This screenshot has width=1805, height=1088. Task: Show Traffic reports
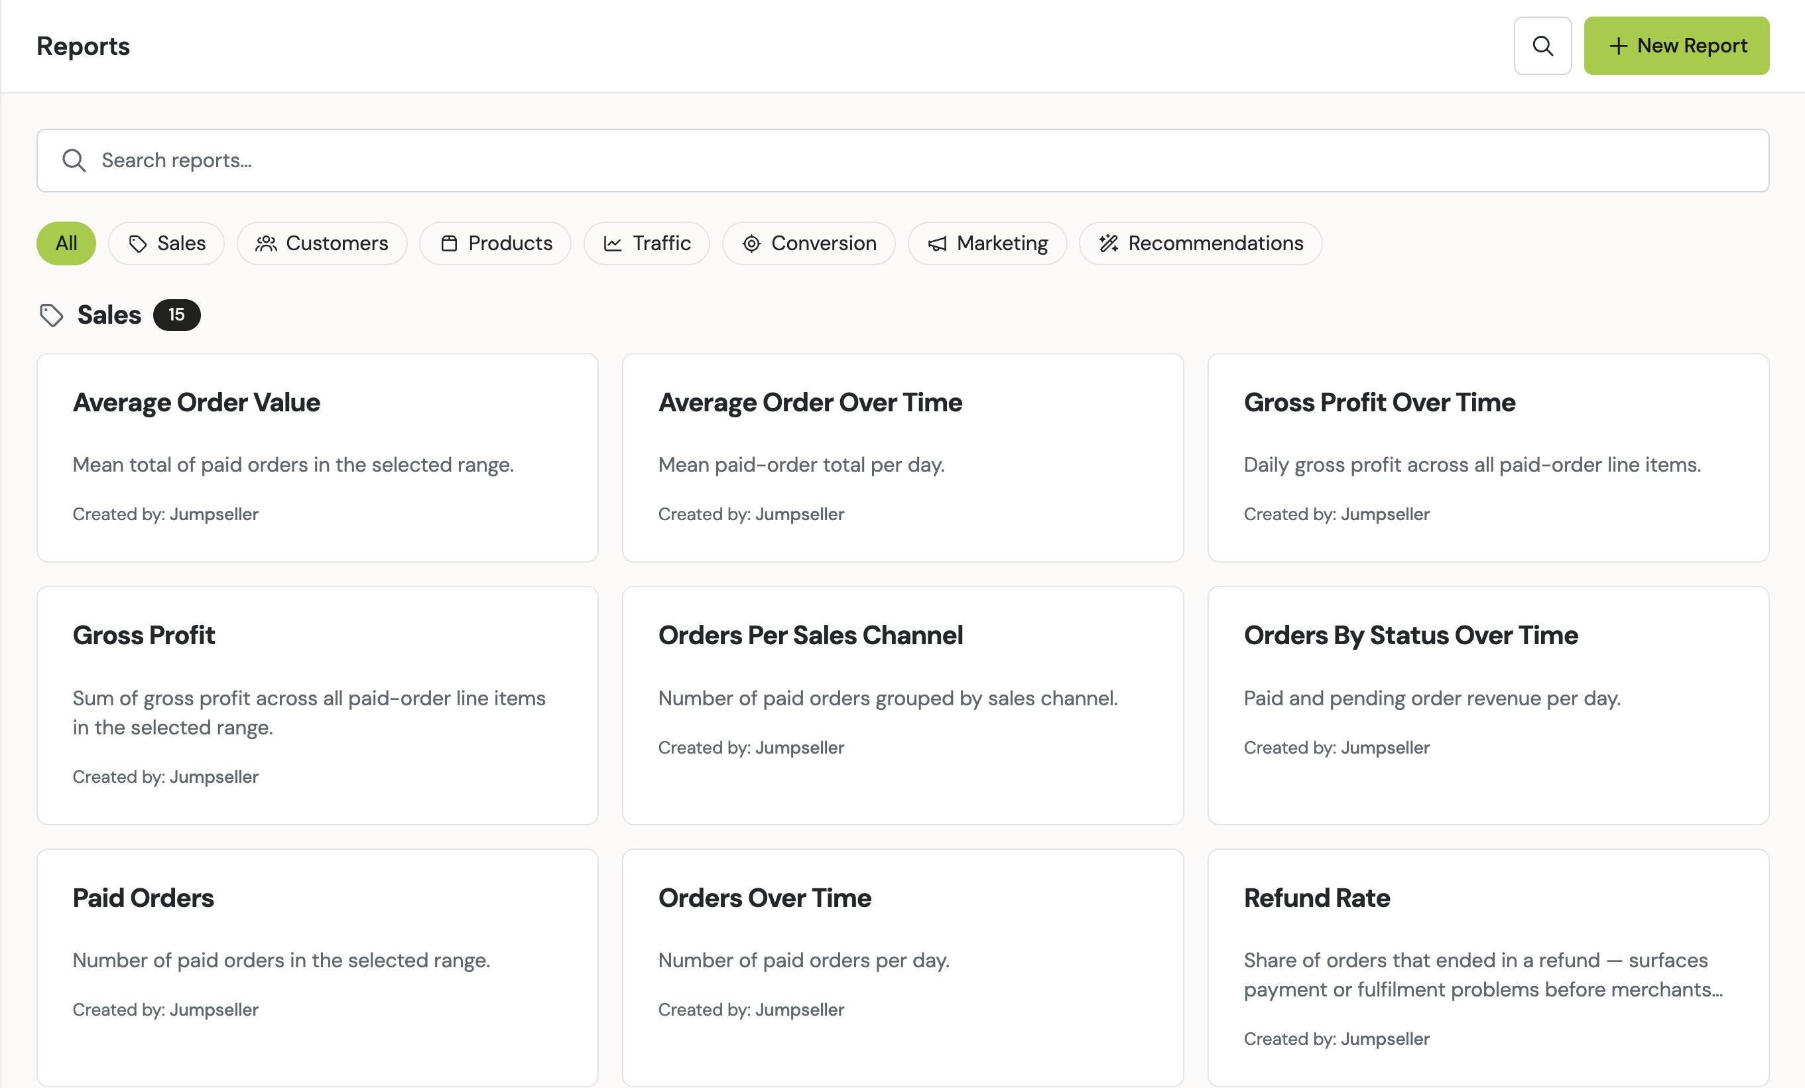[647, 243]
